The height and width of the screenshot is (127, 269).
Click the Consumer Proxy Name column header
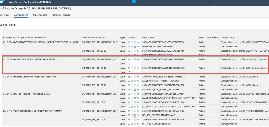tap(93, 38)
